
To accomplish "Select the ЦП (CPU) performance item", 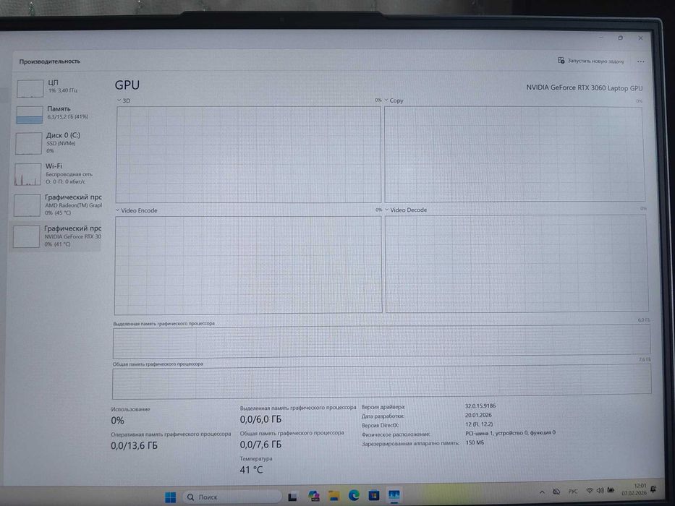I will coord(58,87).
